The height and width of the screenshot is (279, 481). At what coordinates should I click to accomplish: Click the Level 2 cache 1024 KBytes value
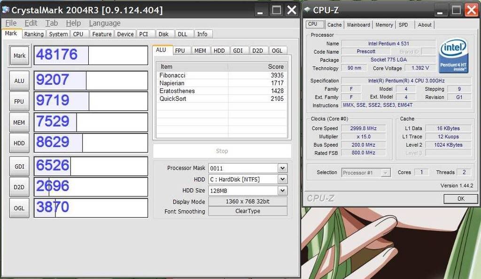click(x=448, y=145)
